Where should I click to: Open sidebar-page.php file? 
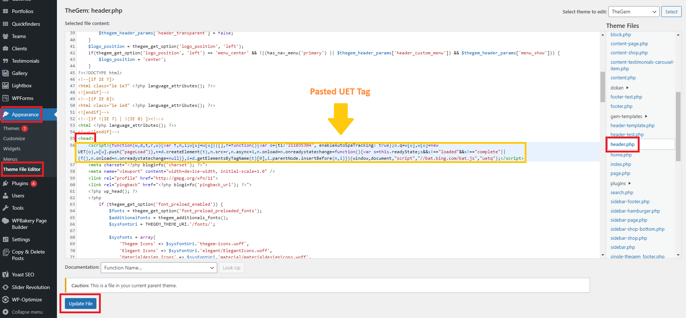[x=629, y=220]
